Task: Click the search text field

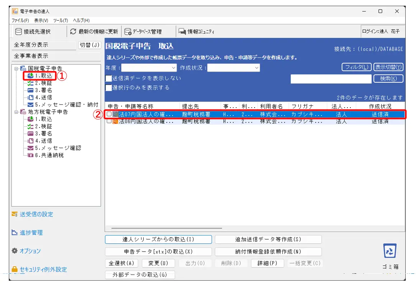Action: [x=330, y=78]
